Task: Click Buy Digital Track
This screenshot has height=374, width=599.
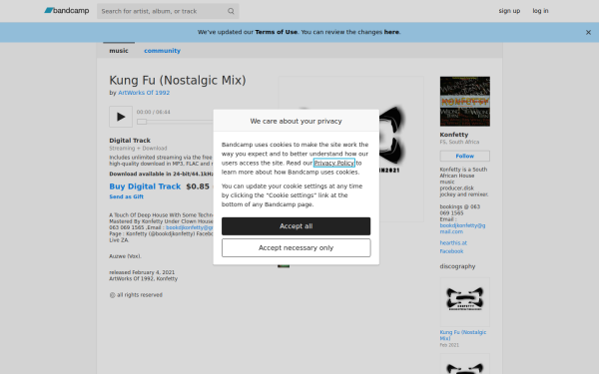Action: [145, 187]
